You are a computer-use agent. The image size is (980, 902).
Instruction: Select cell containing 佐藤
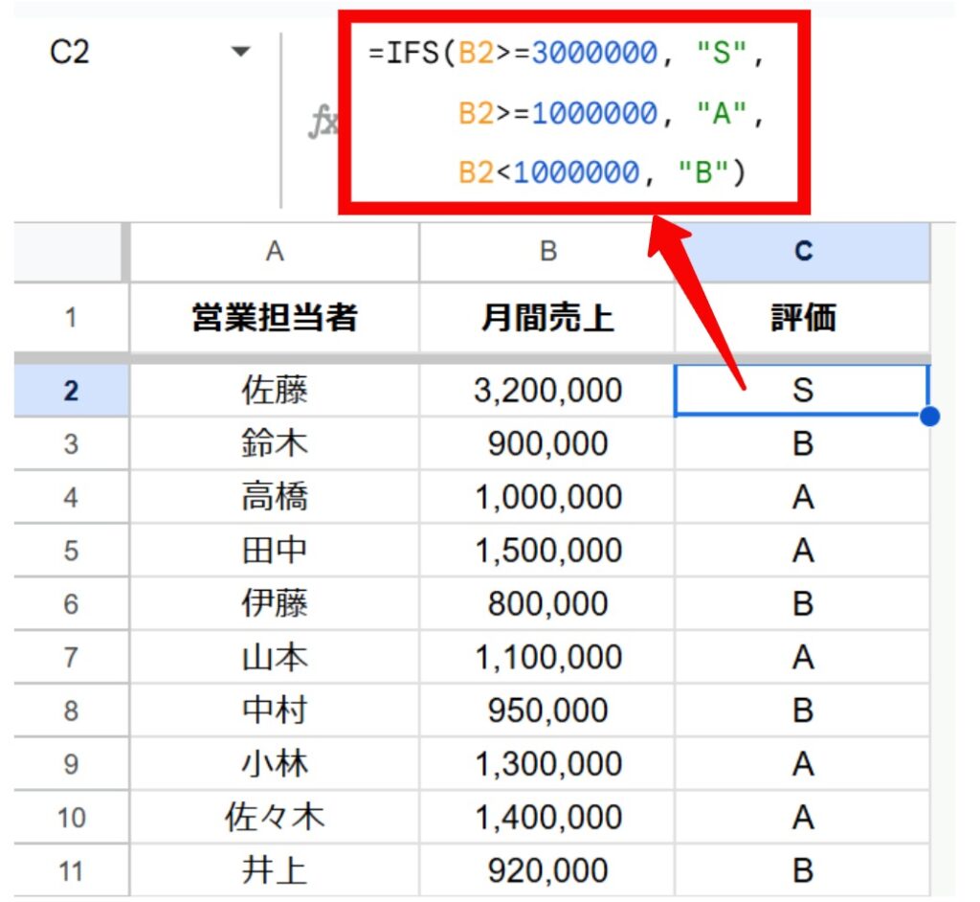[x=274, y=391]
